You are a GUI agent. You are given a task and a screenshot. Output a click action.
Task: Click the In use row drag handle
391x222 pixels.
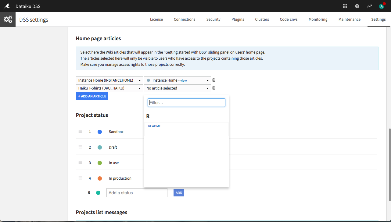(81, 163)
